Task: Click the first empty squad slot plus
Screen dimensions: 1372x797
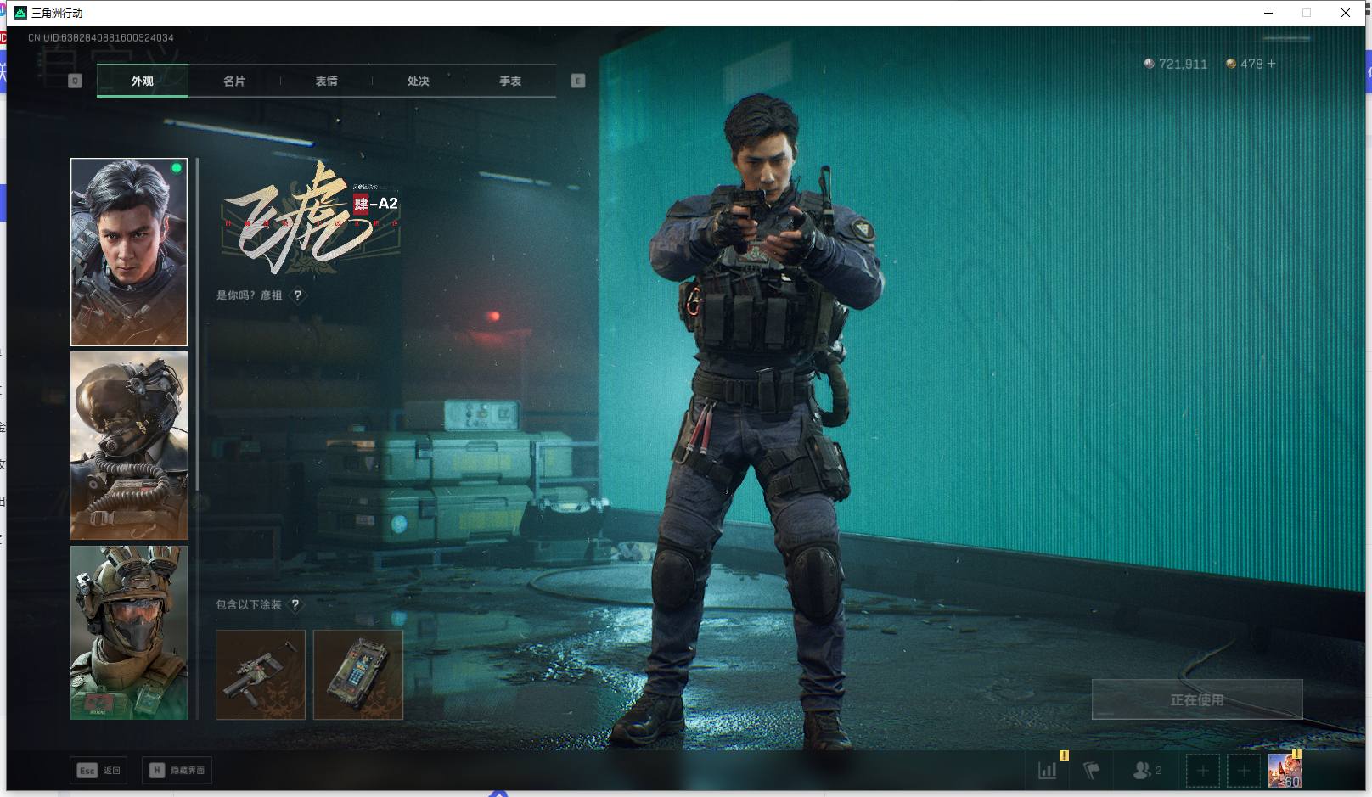Action: [1203, 771]
